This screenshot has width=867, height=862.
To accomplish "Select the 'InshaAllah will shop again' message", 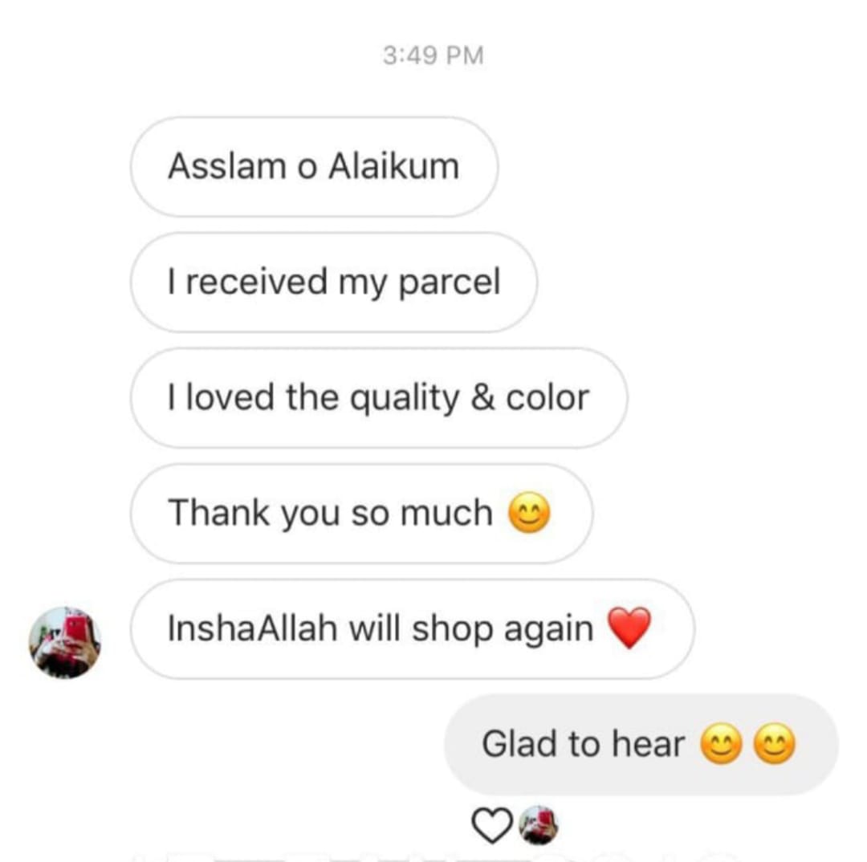I will coord(413,628).
